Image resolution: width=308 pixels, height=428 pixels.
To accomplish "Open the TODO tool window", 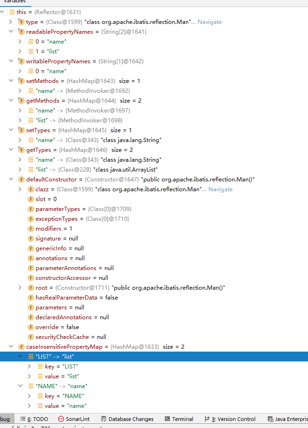I will (34, 419).
